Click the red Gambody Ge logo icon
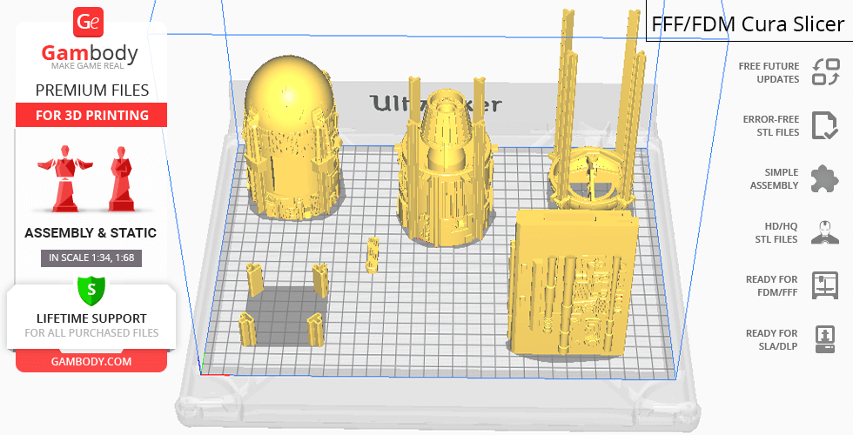Viewport: 853px width, 435px height. 89,22
